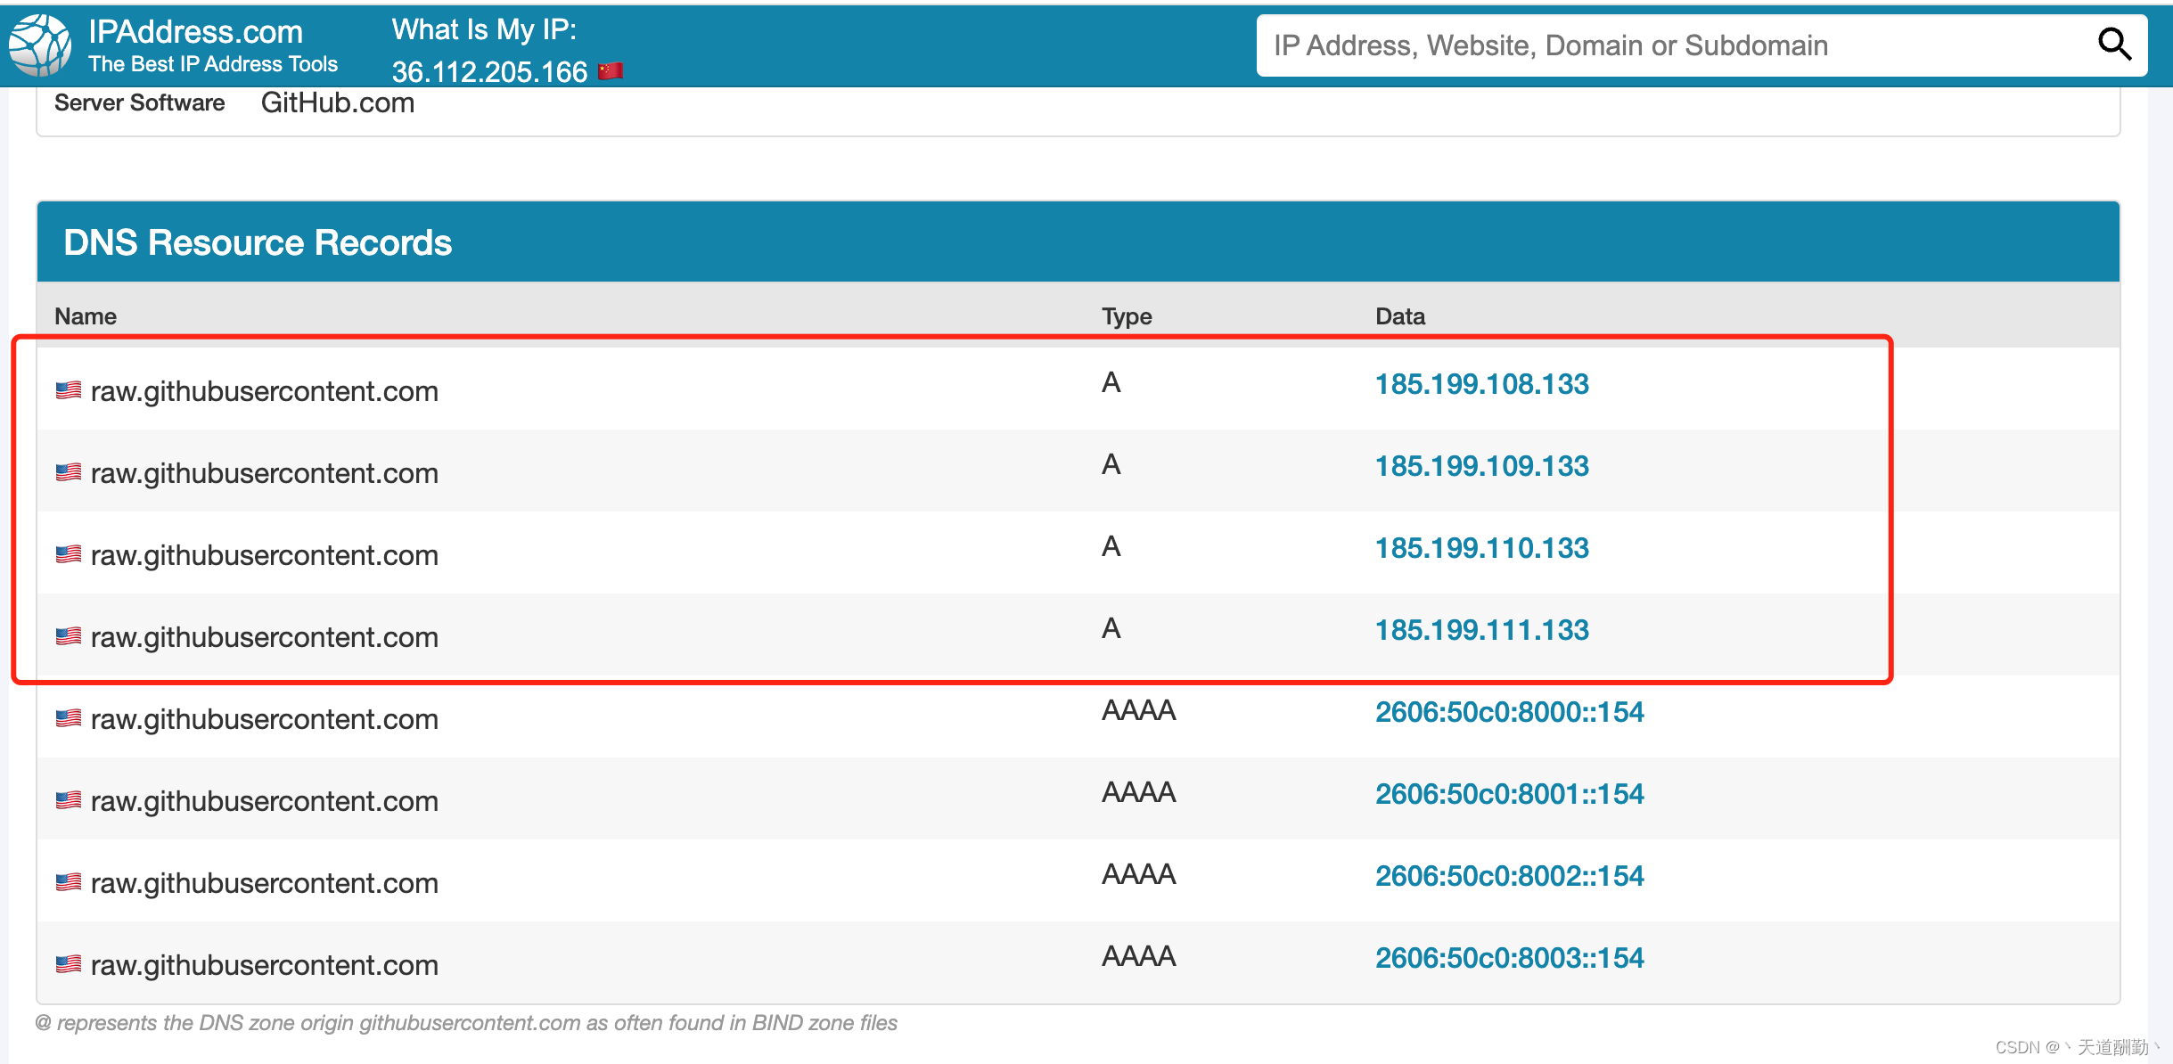Click the magnifying glass search icon
Image resolution: width=2173 pixels, height=1064 pixels.
tap(2113, 44)
